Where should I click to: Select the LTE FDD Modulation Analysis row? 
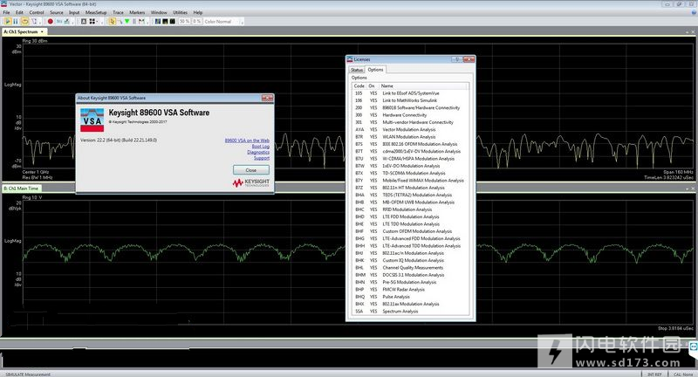[x=409, y=216]
